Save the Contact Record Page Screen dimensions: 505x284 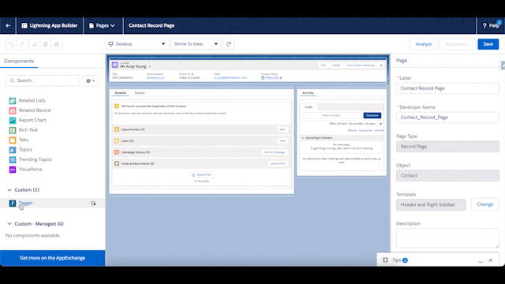pos(488,44)
